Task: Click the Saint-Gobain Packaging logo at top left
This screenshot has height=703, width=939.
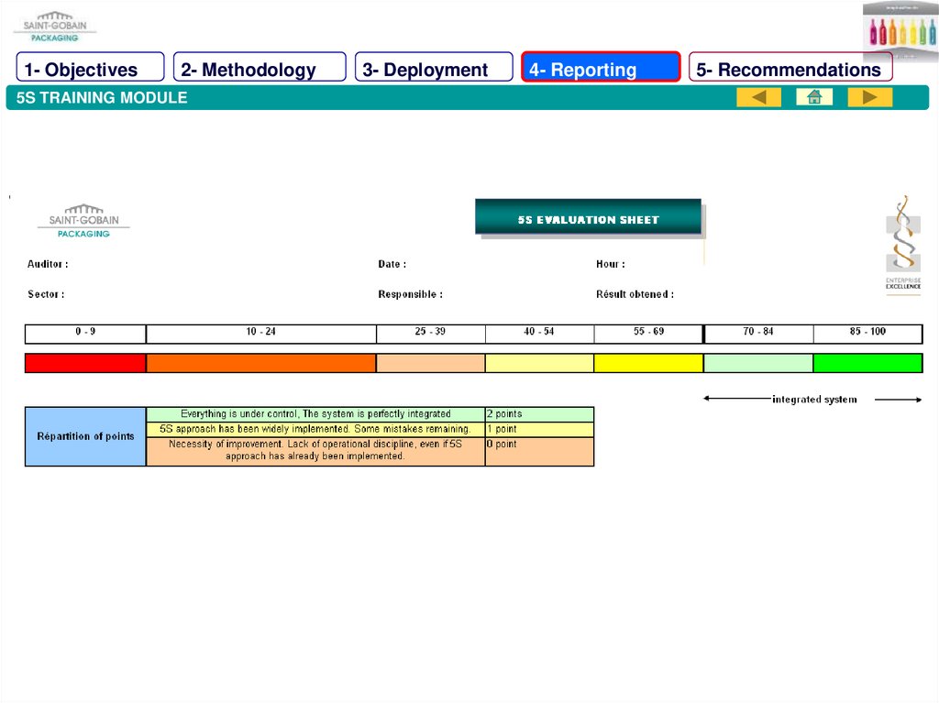Action: point(54,26)
